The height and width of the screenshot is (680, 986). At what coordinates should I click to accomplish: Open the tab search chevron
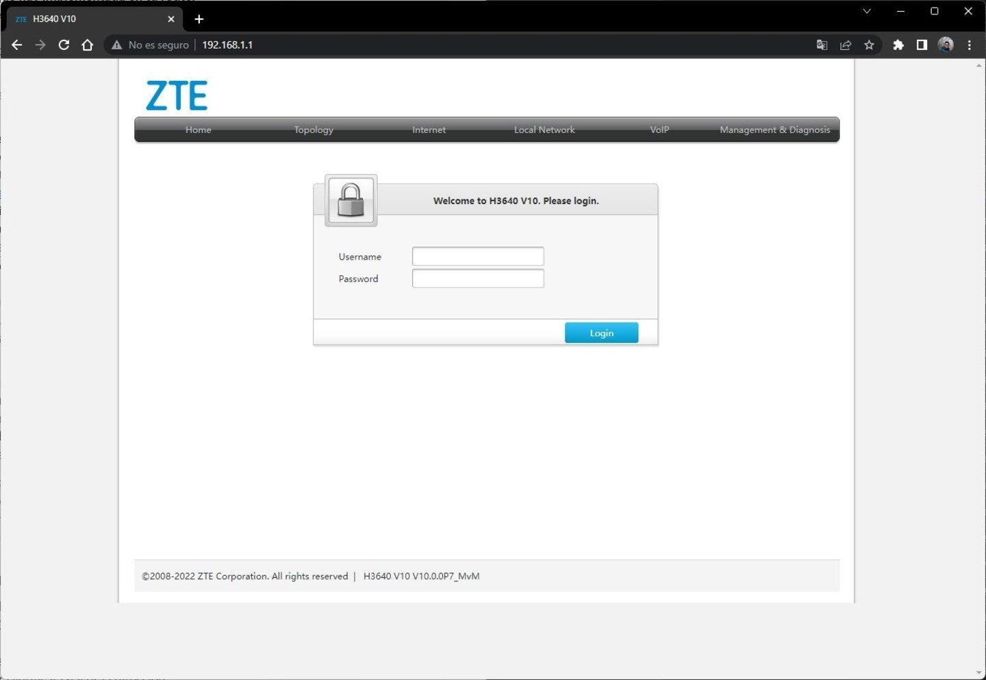coord(867,11)
